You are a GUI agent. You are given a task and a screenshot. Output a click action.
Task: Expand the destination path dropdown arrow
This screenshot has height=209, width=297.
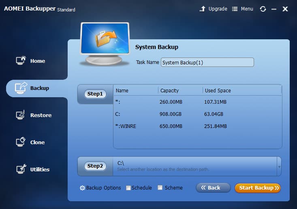[279, 166]
